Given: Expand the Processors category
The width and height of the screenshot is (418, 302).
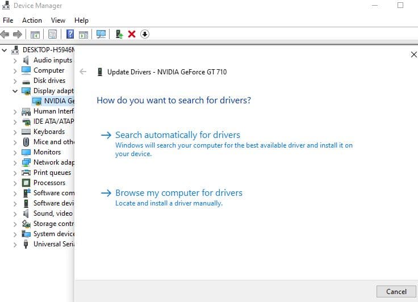Looking at the screenshot, I should (x=15, y=183).
